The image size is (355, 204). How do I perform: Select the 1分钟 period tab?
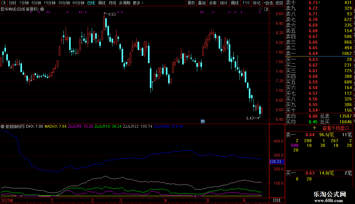(x=24, y=3)
